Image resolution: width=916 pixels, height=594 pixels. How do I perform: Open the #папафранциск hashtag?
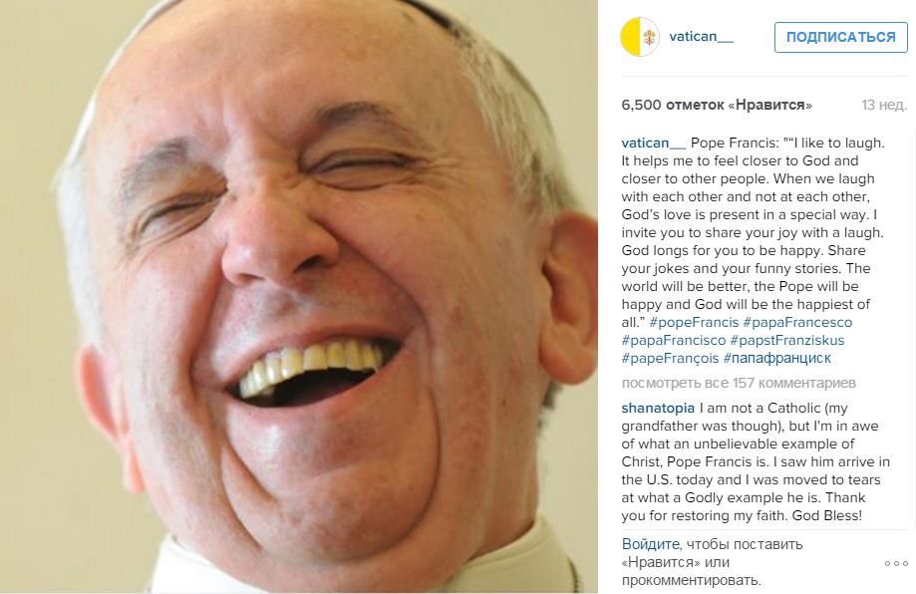(777, 359)
